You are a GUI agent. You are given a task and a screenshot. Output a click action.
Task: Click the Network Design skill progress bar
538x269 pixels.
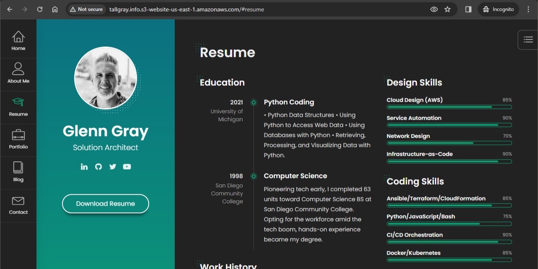[x=449, y=142]
